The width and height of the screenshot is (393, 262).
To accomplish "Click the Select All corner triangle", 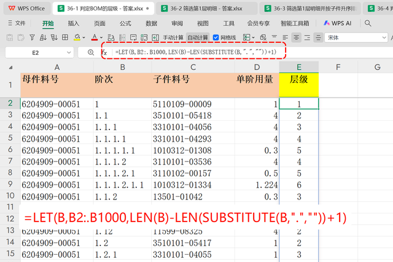I will 10,67.
